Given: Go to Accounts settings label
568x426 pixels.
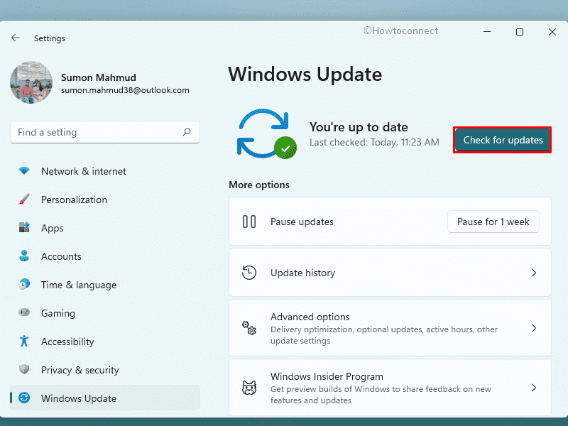Looking at the screenshot, I should tap(61, 256).
